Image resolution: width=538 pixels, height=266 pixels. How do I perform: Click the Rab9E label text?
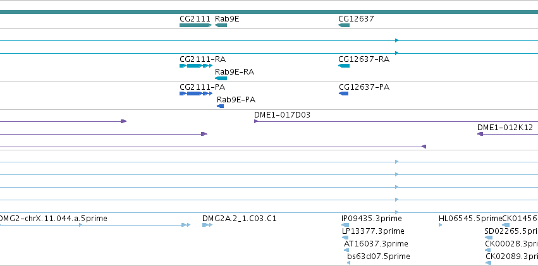point(227,19)
